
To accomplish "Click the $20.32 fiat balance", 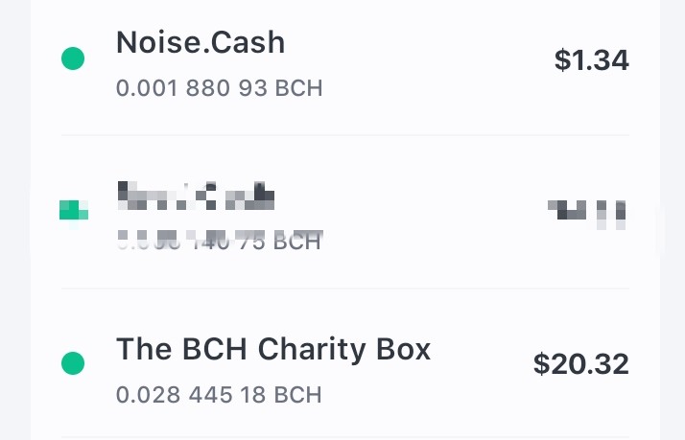I will click(581, 363).
